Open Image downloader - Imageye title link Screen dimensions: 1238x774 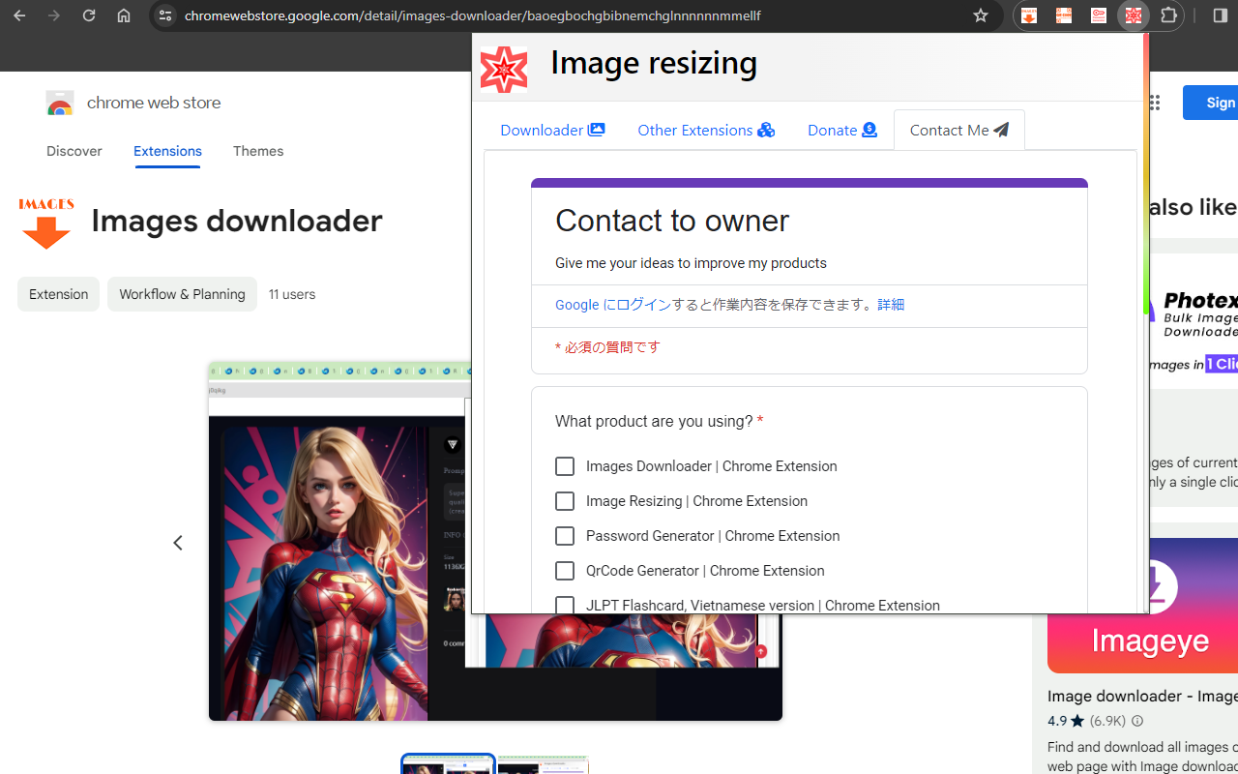pyautogui.click(x=1142, y=696)
